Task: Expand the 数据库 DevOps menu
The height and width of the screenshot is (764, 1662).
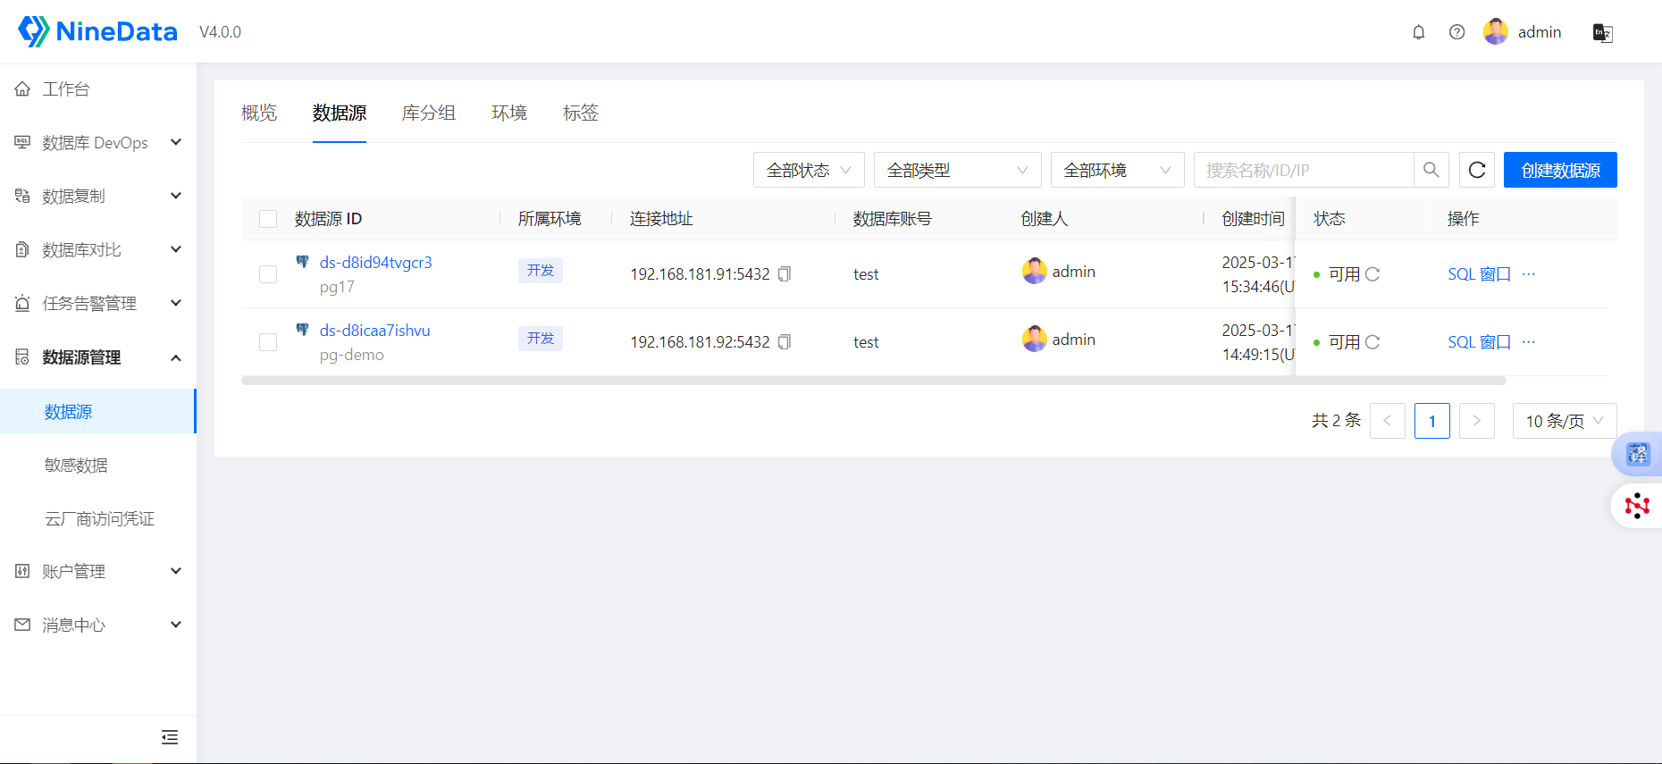Action: pyautogui.click(x=98, y=143)
